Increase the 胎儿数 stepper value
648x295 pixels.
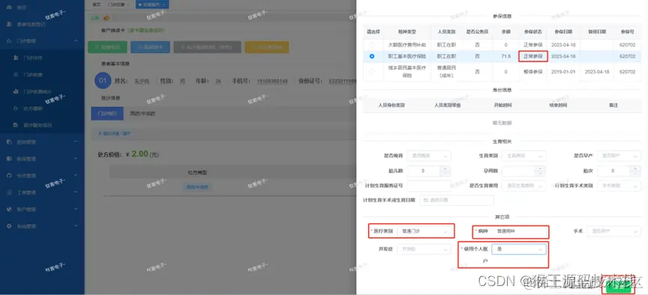tap(445, 168)
